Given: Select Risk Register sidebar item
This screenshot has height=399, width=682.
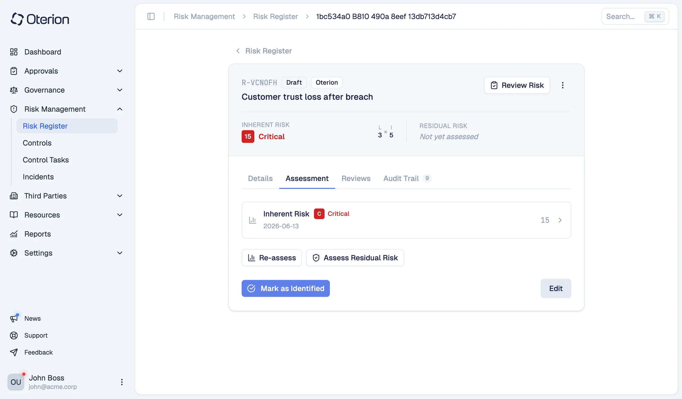Looking at the screenshot, I should tap(67, 126).
